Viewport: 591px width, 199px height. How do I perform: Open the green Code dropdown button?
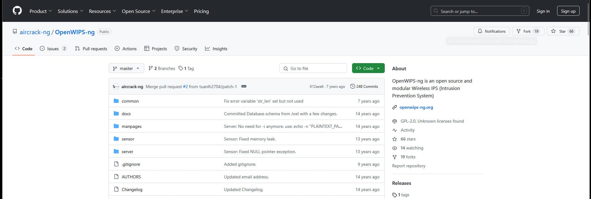(x=368, y=68)
